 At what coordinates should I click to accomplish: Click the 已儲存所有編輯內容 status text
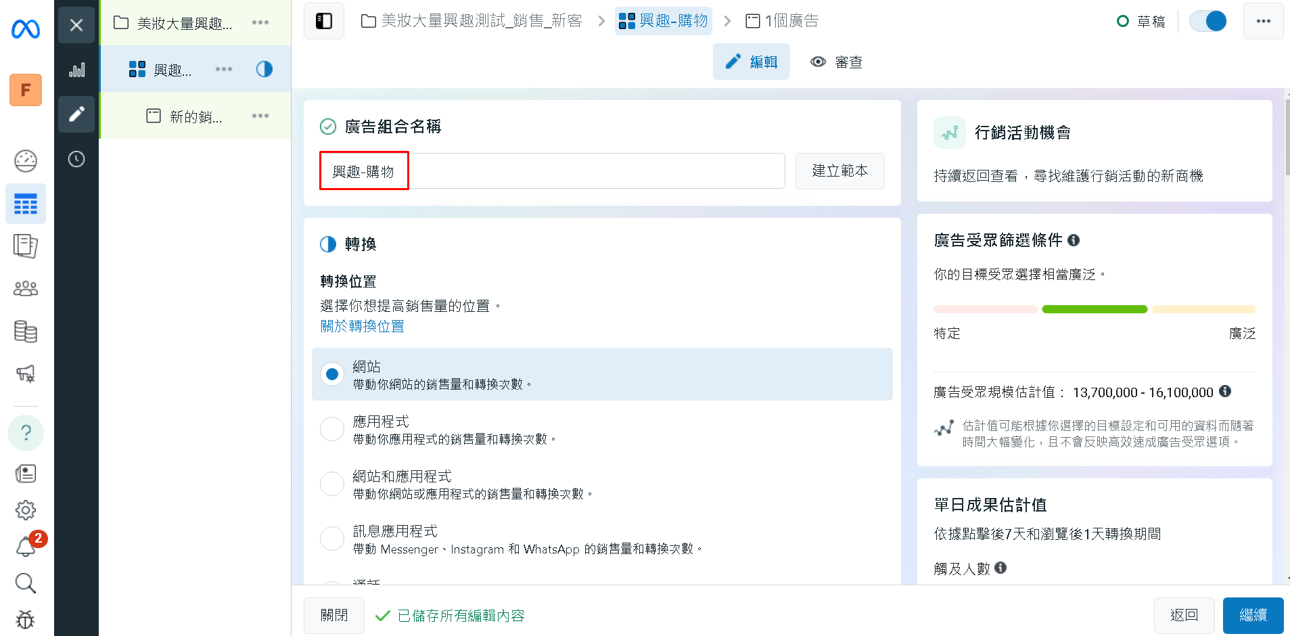pos(461,616)
